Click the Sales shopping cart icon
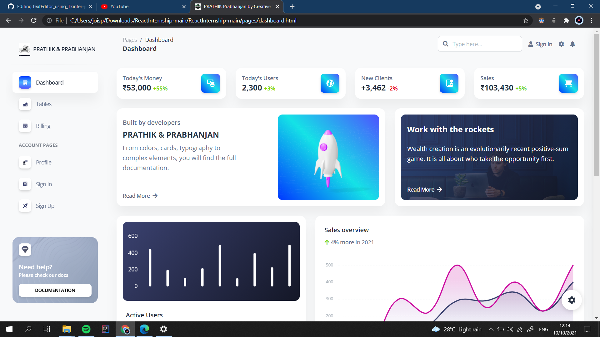Screen dimensions: 600x337 coord(568,83)
